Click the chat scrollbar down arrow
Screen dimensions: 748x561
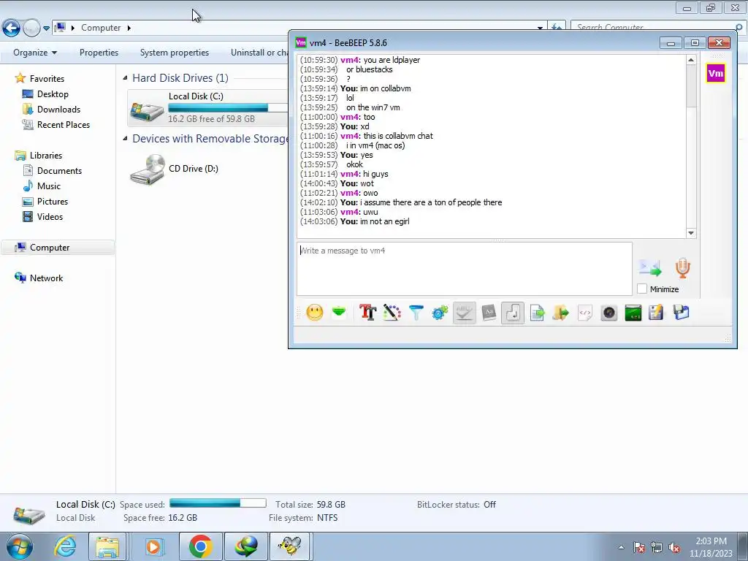tap(691, 233)
